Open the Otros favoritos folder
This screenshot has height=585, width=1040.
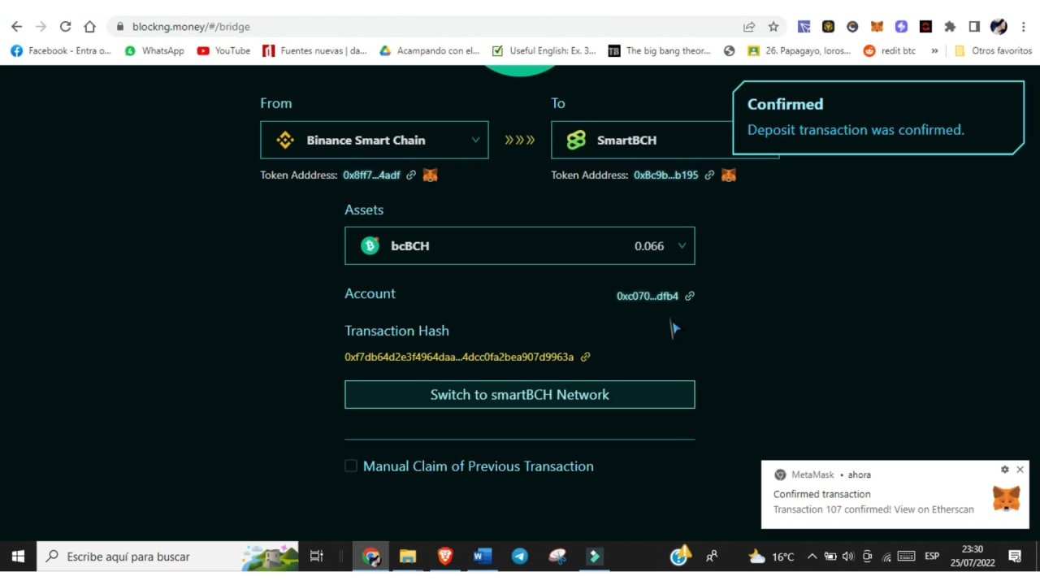[x=993, y=50]
